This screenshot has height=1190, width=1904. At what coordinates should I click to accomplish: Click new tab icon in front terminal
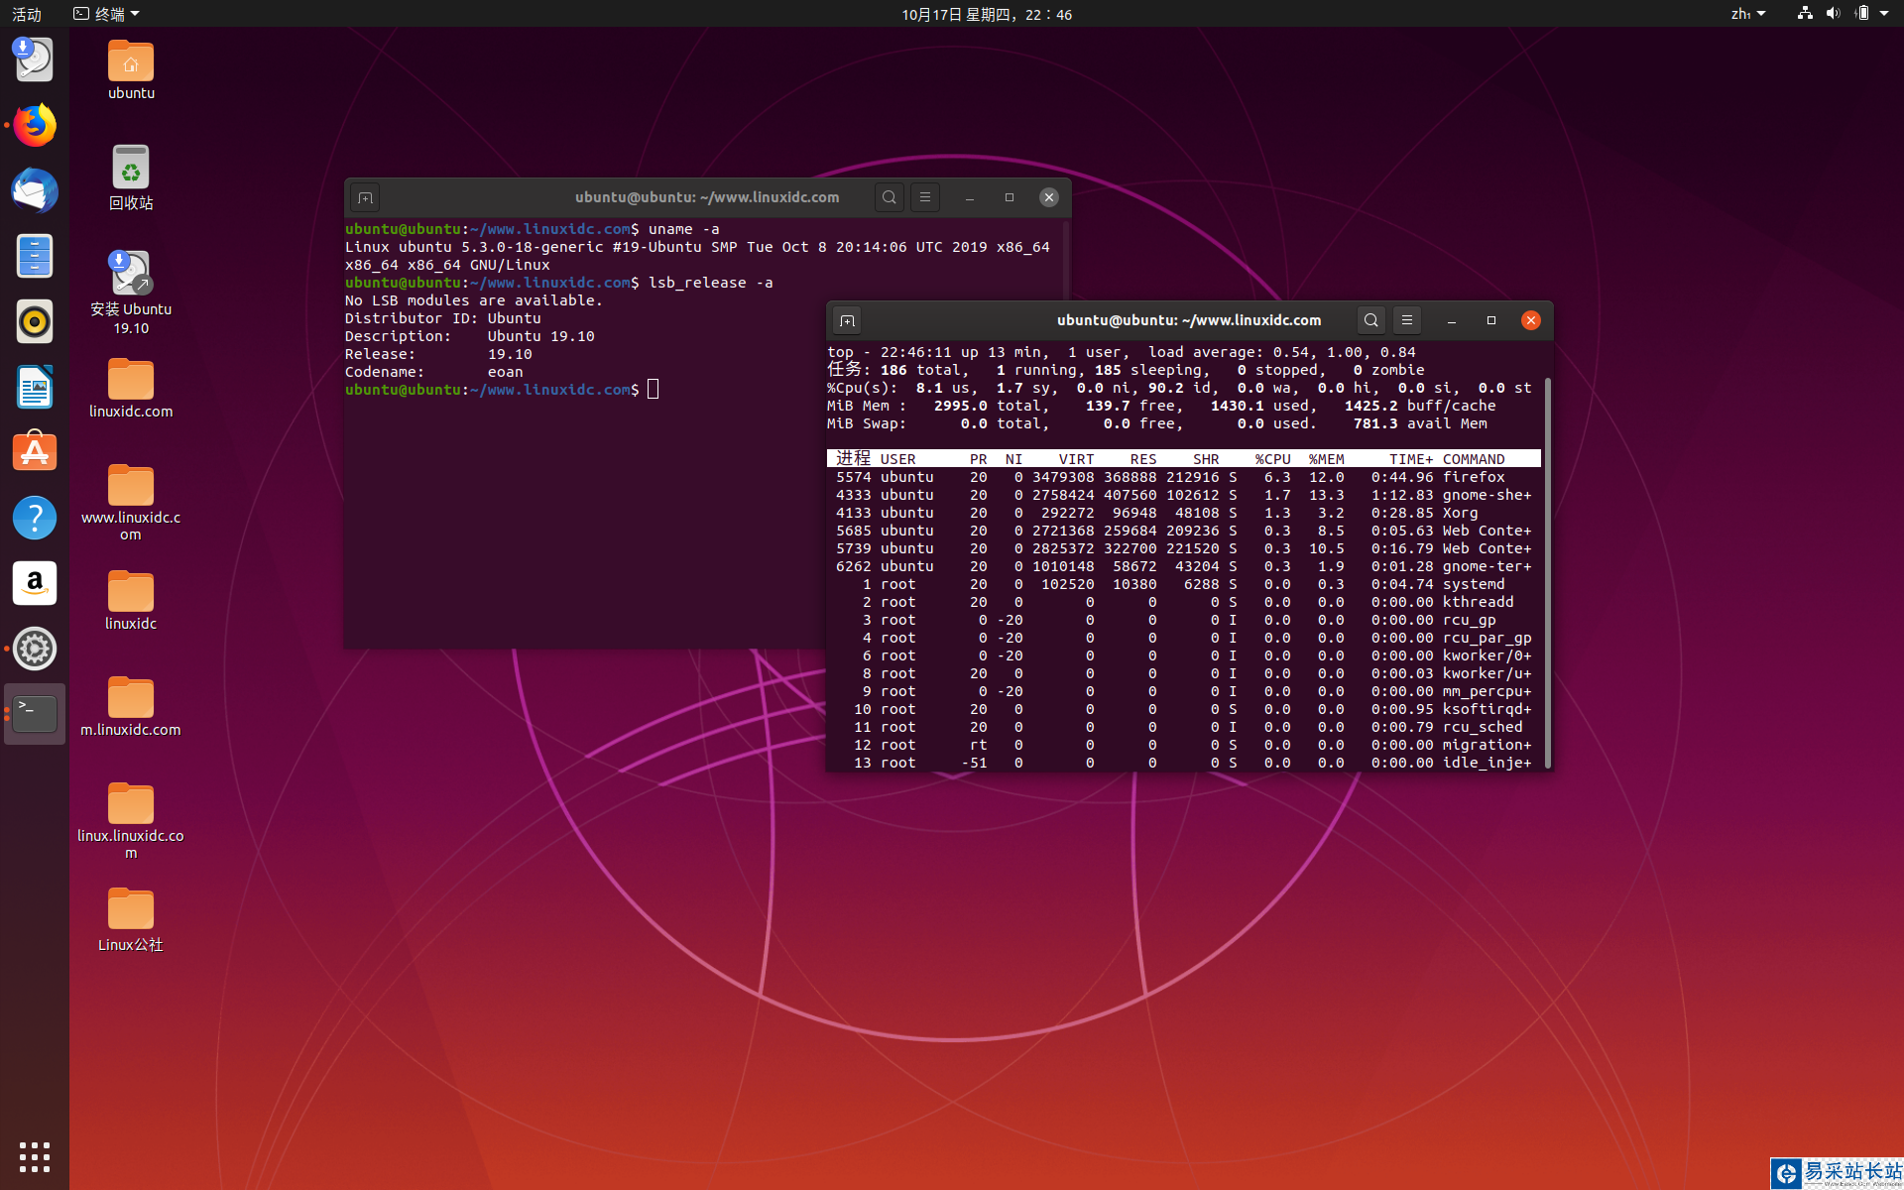coord(847,320)
